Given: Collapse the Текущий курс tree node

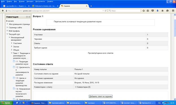Looking at the screenshot, I should [7, 34].
